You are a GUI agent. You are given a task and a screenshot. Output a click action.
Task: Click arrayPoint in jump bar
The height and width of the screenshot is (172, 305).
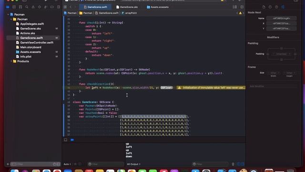pyautogui.click(x=129, y=13)
